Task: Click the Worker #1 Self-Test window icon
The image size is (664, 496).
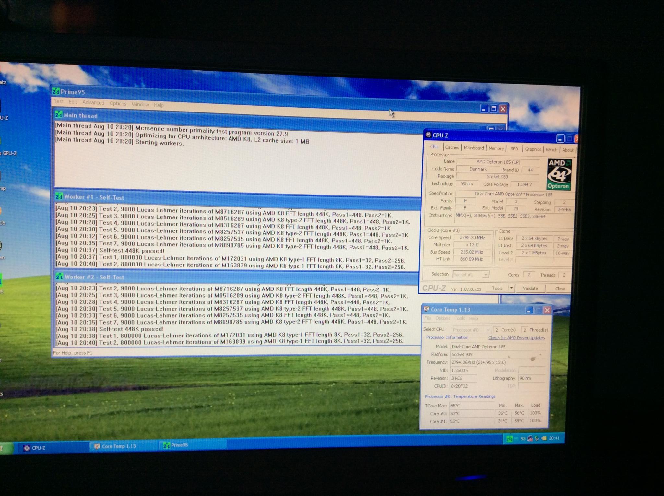Action: [59, 196]
